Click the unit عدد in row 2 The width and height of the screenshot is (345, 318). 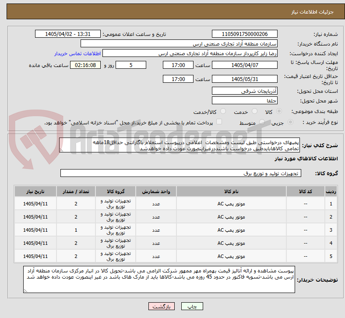(156, 217)
